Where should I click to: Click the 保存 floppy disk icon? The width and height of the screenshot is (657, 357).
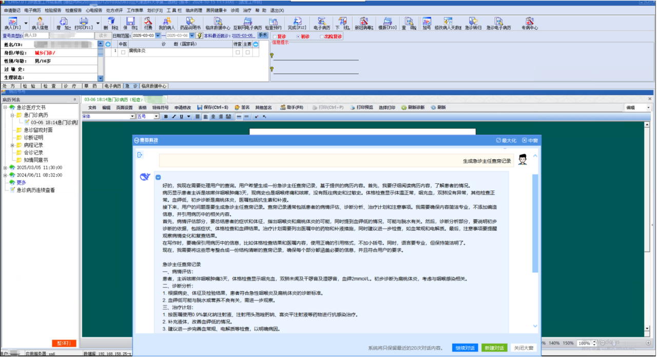130,23
